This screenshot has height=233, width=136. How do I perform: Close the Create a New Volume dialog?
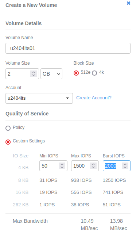[x=128, y=3]
